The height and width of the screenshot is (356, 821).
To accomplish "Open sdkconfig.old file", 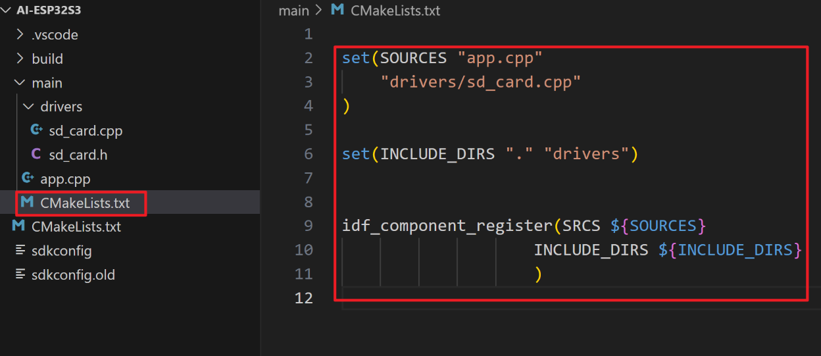I will (73, 275).
